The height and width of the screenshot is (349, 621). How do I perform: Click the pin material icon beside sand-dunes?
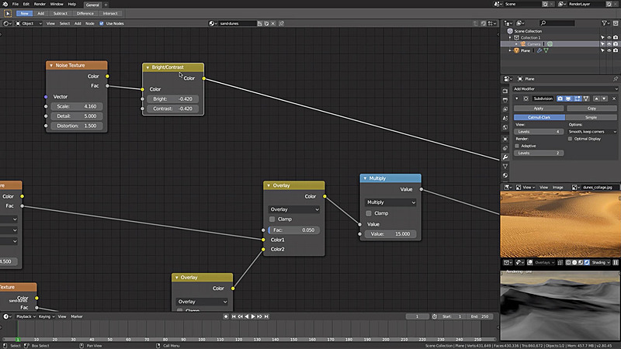click(x=281, y=23)
